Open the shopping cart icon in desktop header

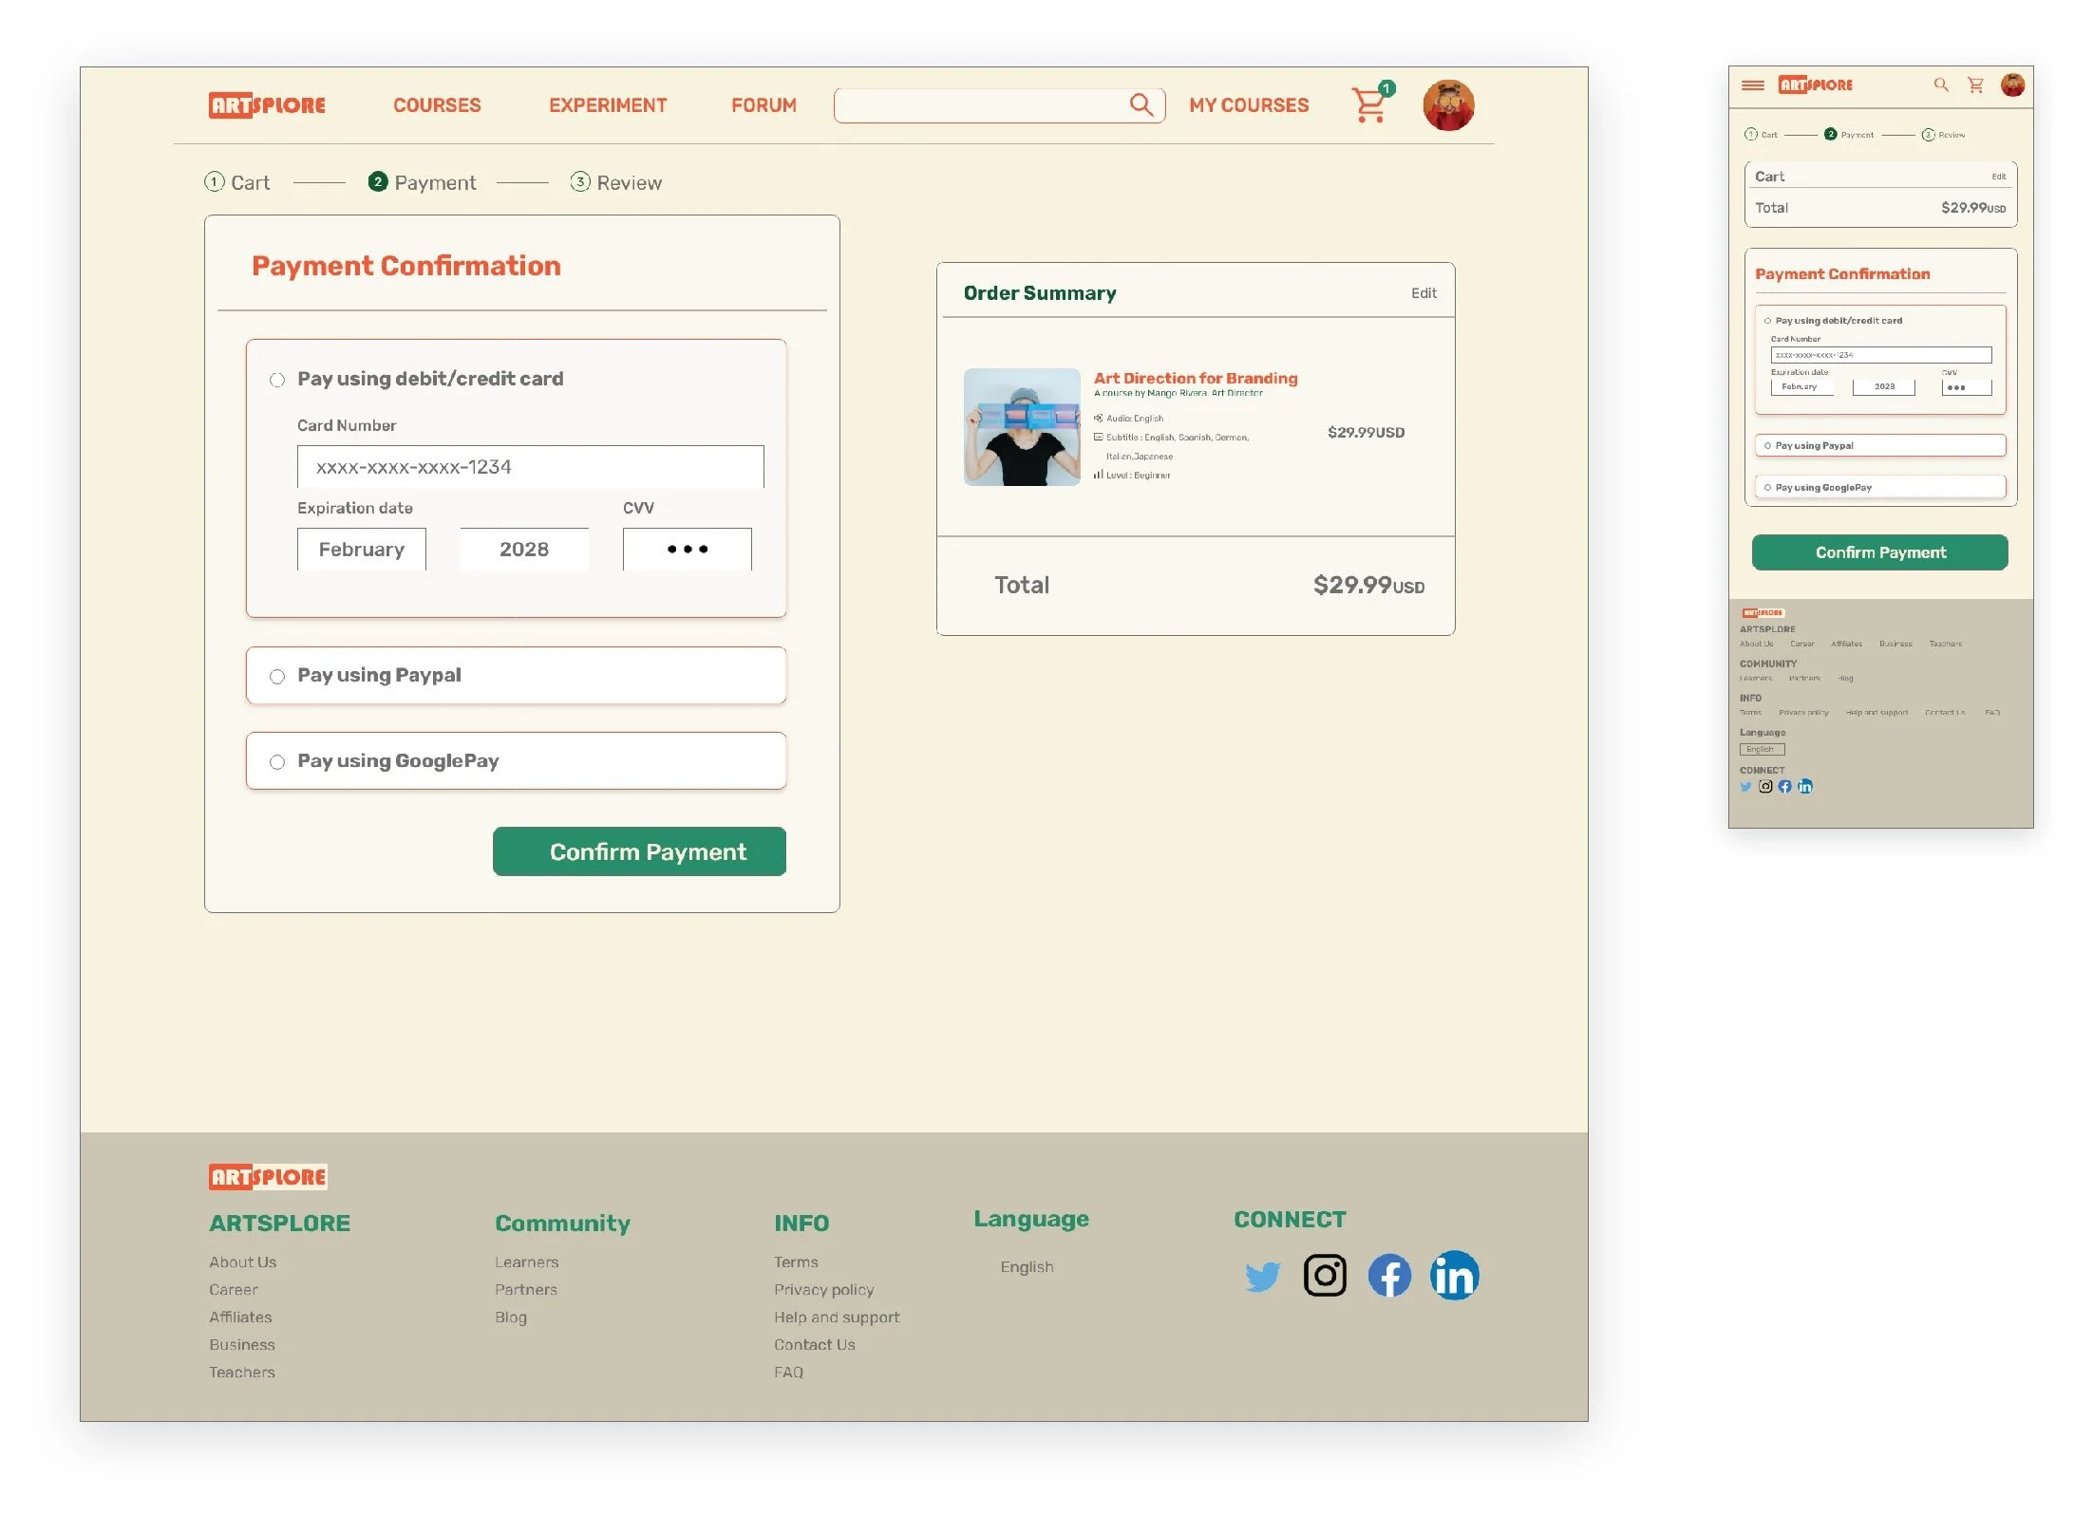(1369, 105)
